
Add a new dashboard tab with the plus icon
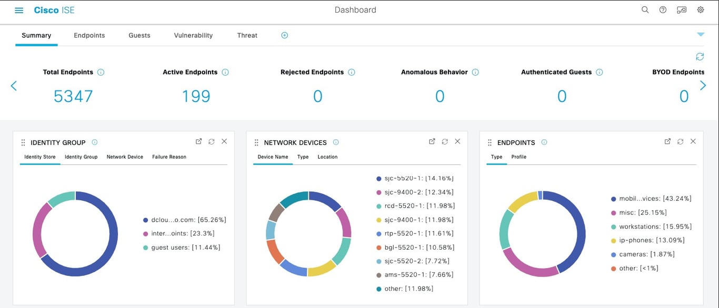[284, 35]
